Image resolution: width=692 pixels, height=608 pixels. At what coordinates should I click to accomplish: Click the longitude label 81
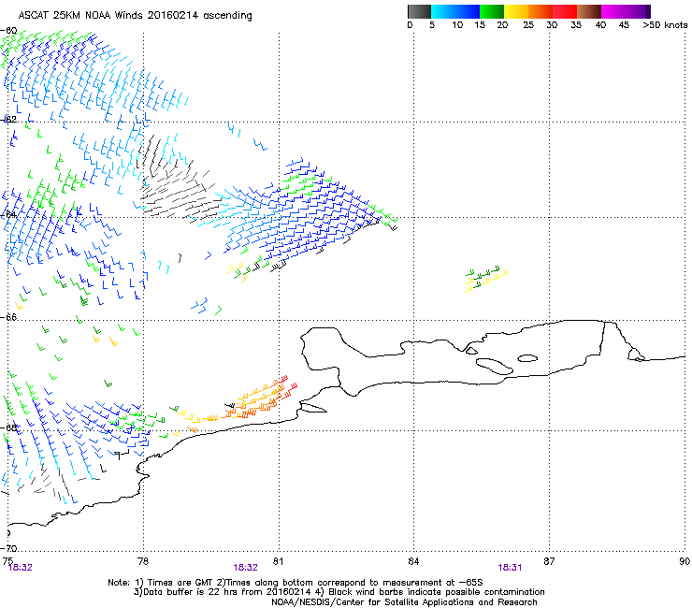point(278,561)
